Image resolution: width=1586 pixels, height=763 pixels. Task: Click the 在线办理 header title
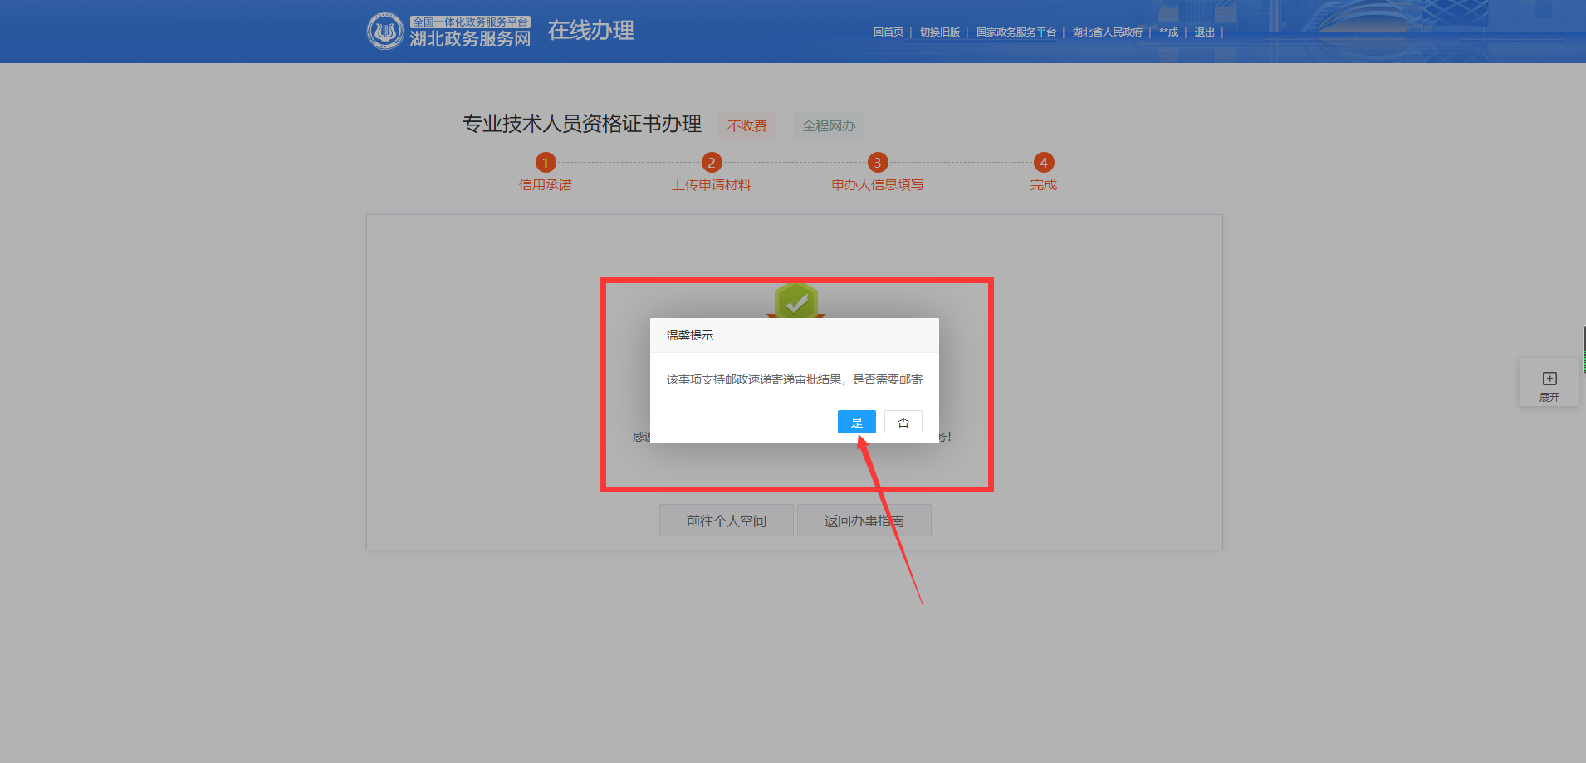tap(591, 31)
